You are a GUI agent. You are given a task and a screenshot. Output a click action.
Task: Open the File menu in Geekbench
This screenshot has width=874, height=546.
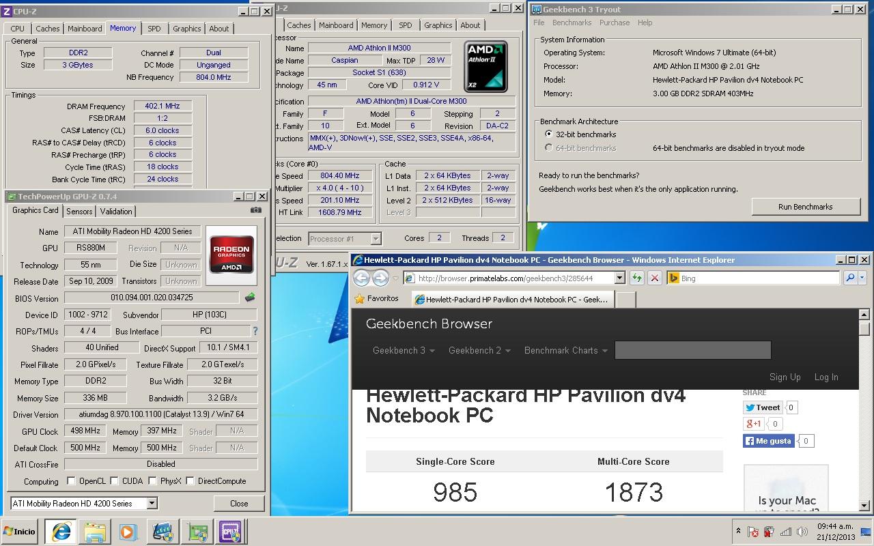tap(539, 23)
